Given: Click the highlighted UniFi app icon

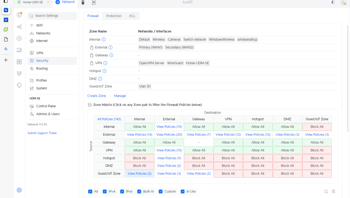Looking at the screenshot, I should coord(6,10).
